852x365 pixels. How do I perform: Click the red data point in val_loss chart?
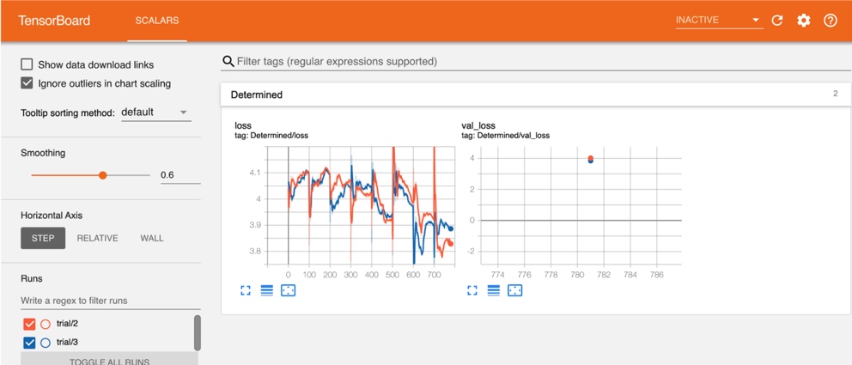tap(591, 158)
